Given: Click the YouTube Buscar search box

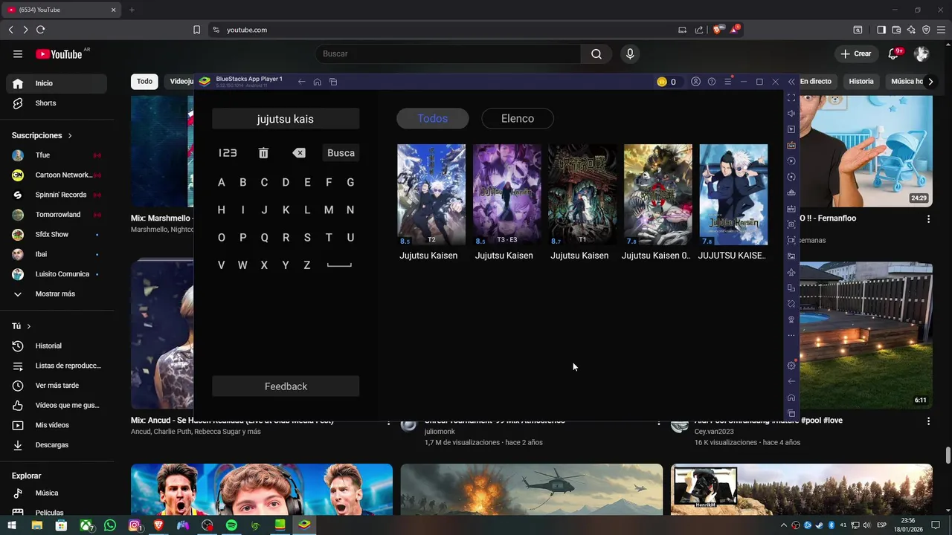Looking at the screenshot, I should tap(448, 53).
